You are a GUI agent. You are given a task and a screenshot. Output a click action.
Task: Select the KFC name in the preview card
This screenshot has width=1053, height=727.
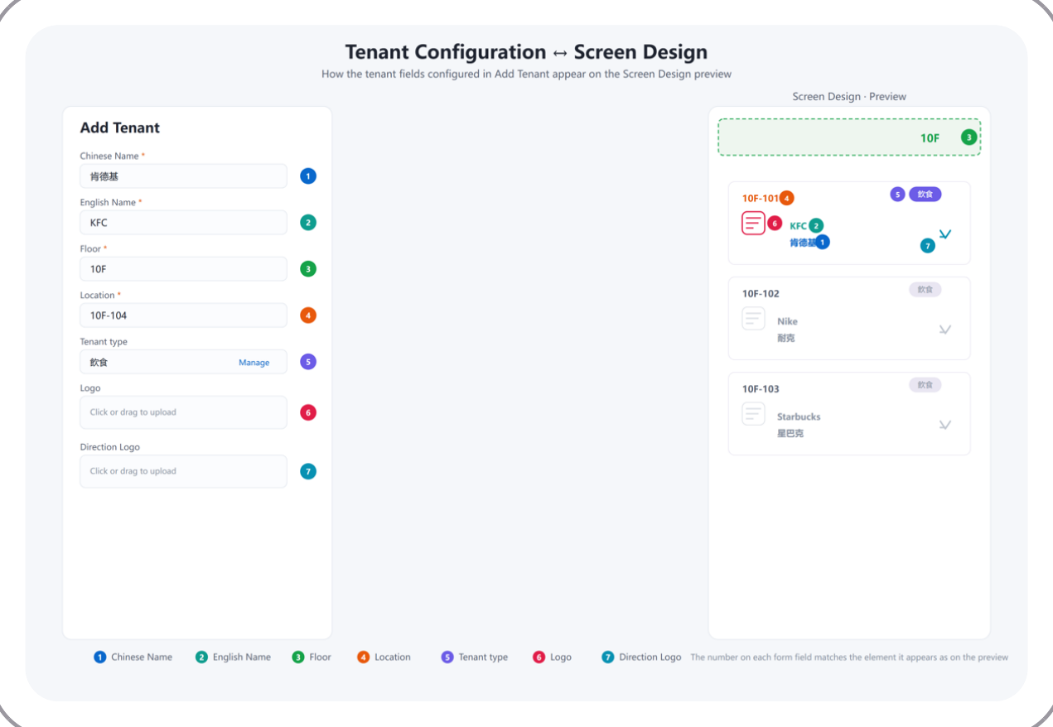tap(798, 226)
